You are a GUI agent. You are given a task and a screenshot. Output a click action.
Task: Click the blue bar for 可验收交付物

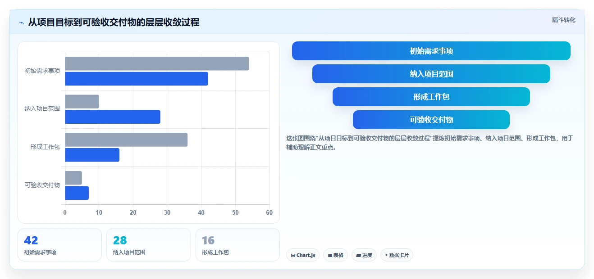click(77, 193)
